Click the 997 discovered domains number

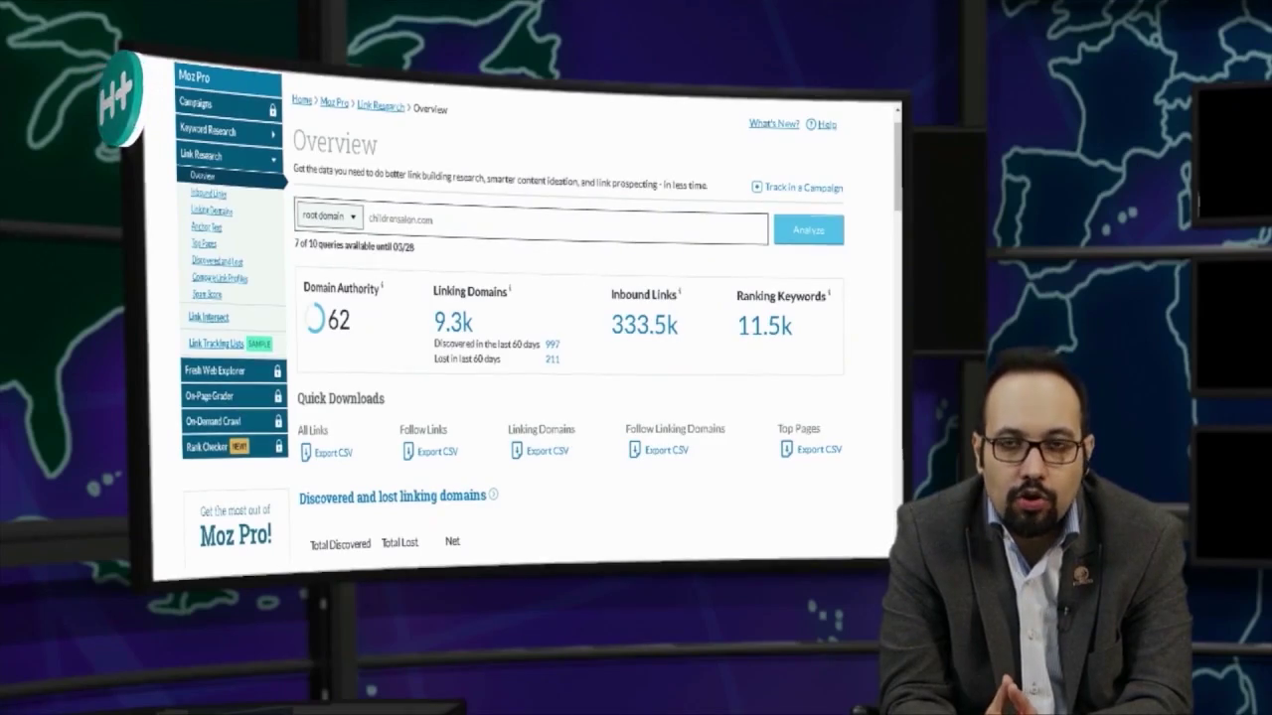(553, 345)
